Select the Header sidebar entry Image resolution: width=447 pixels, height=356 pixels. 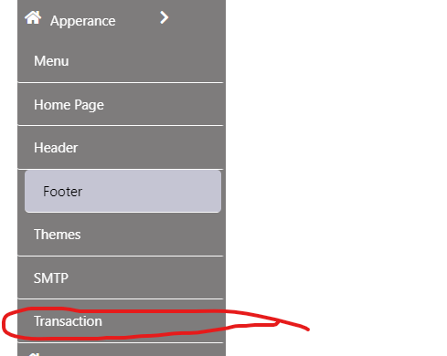click(x=122, y=148)
